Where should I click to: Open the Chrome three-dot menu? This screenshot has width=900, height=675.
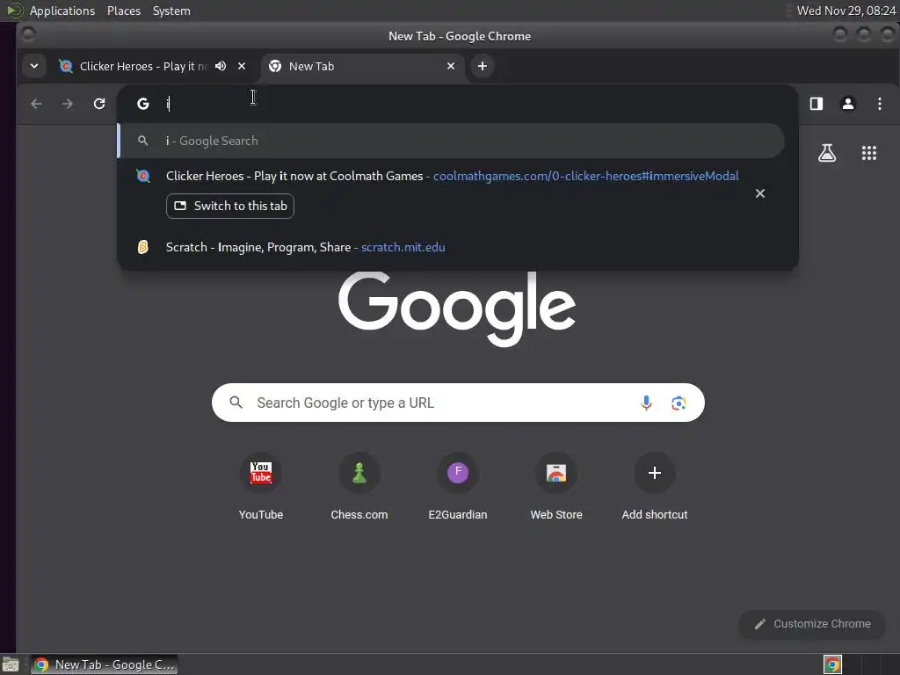(879, 104)
